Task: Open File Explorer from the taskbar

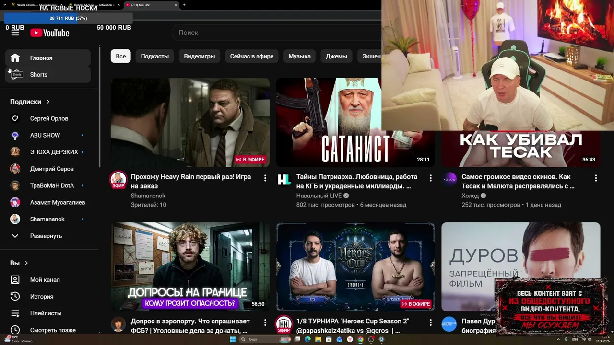Action: (x=318, y=339)
